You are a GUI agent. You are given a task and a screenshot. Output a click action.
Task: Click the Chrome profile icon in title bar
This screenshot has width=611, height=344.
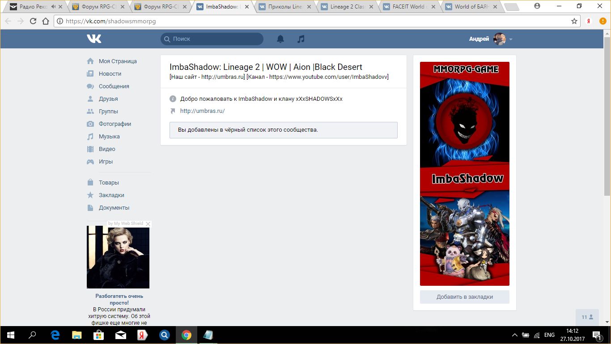[x=537, y=6]
